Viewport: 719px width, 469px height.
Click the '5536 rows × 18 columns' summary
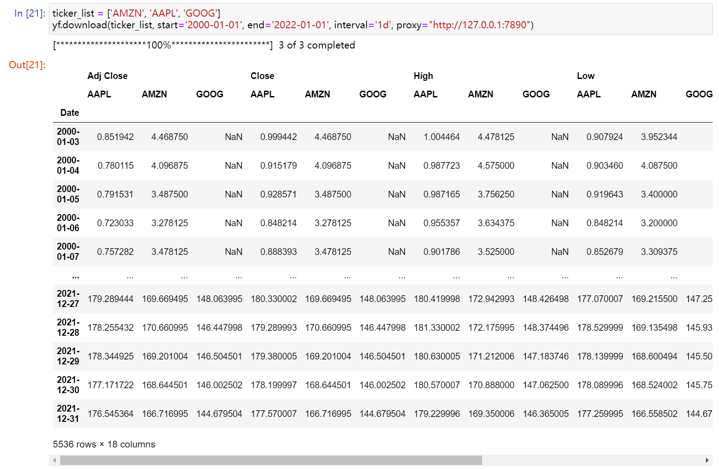[104, 444]
